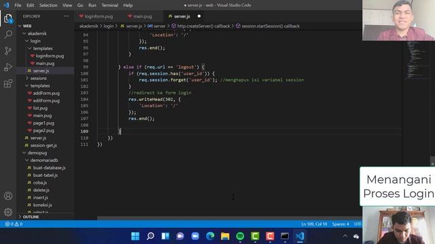435x244 pixels.
Task: Click the server breadcrumb symbol
Action: tap(157, 26)
